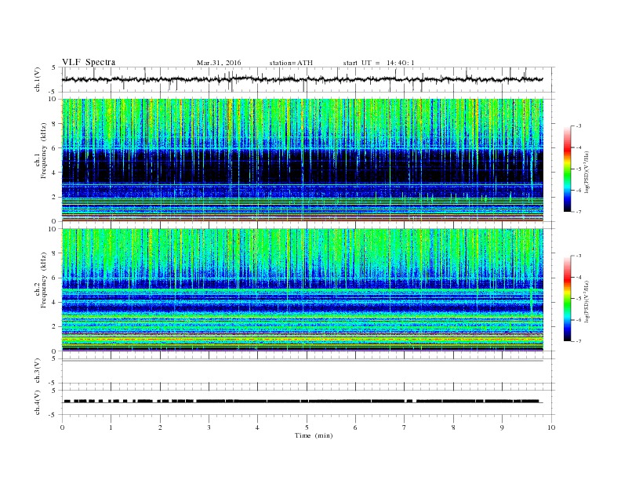Click the ch.2 PSD color scale bar
Image resolution: width=621 pixels, height=480 pixels.
[567, 299]
